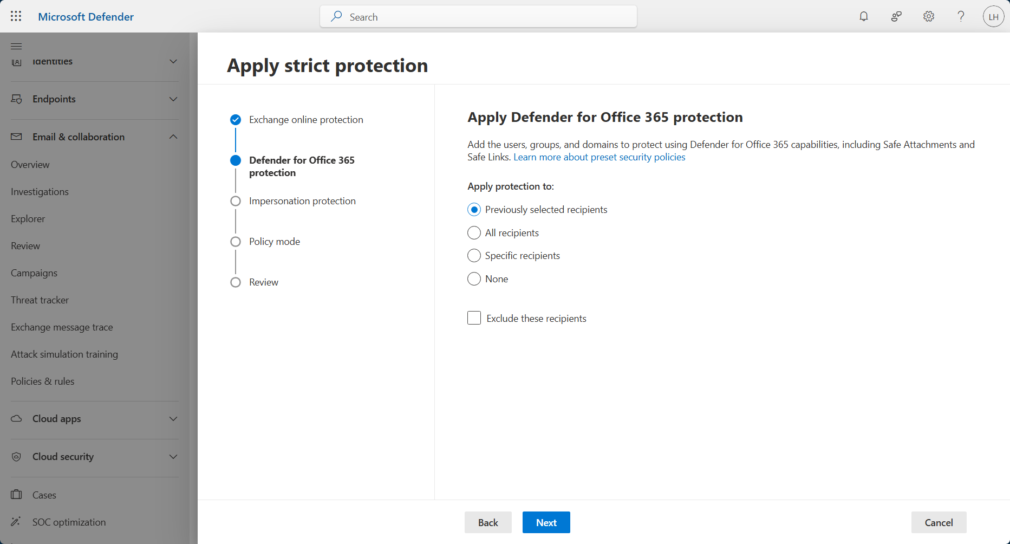Toggle the hamburger navigation menu icon
Viewport: 1010px width, 544px height.
pyautogui.click(x=16, y=46)
